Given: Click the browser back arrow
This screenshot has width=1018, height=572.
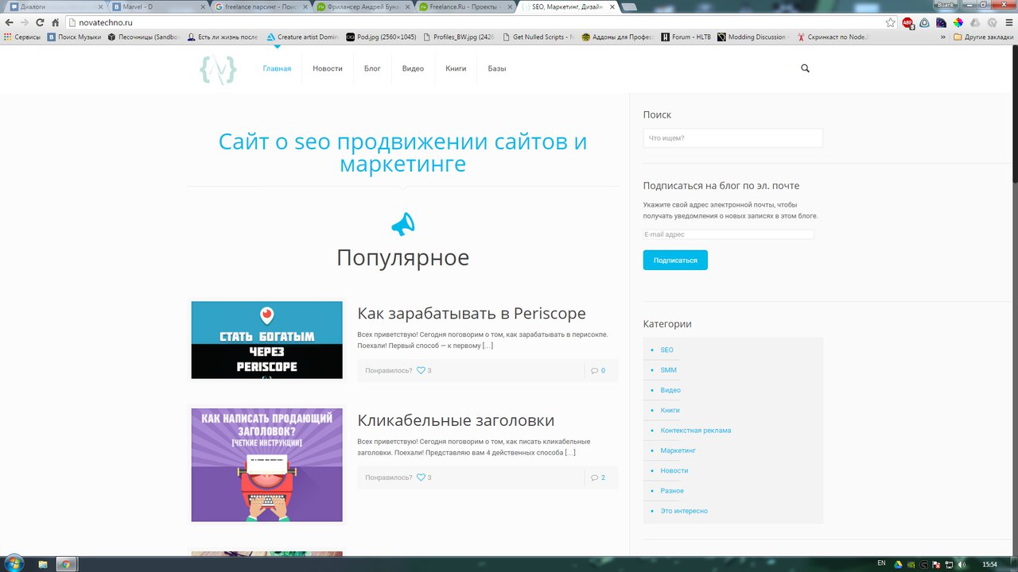Looking at the screenshot, I should click(9, 22).
